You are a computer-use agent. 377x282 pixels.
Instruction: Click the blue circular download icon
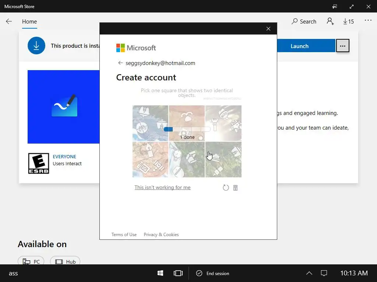(x=36, y=46)
